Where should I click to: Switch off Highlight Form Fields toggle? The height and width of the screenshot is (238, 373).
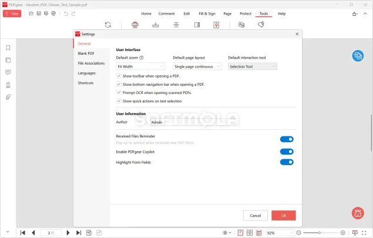287,162
